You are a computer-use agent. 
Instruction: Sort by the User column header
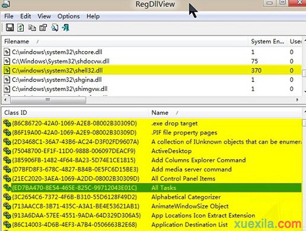pyautogui.click(x=295, y=42)
